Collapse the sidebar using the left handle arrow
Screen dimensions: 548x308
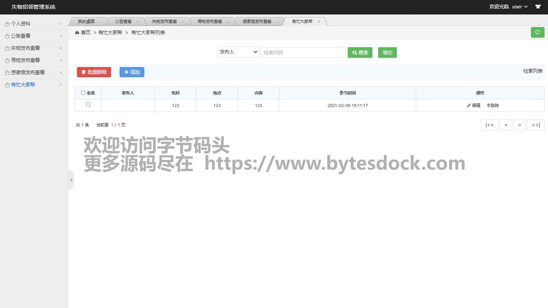coord(71,180)
